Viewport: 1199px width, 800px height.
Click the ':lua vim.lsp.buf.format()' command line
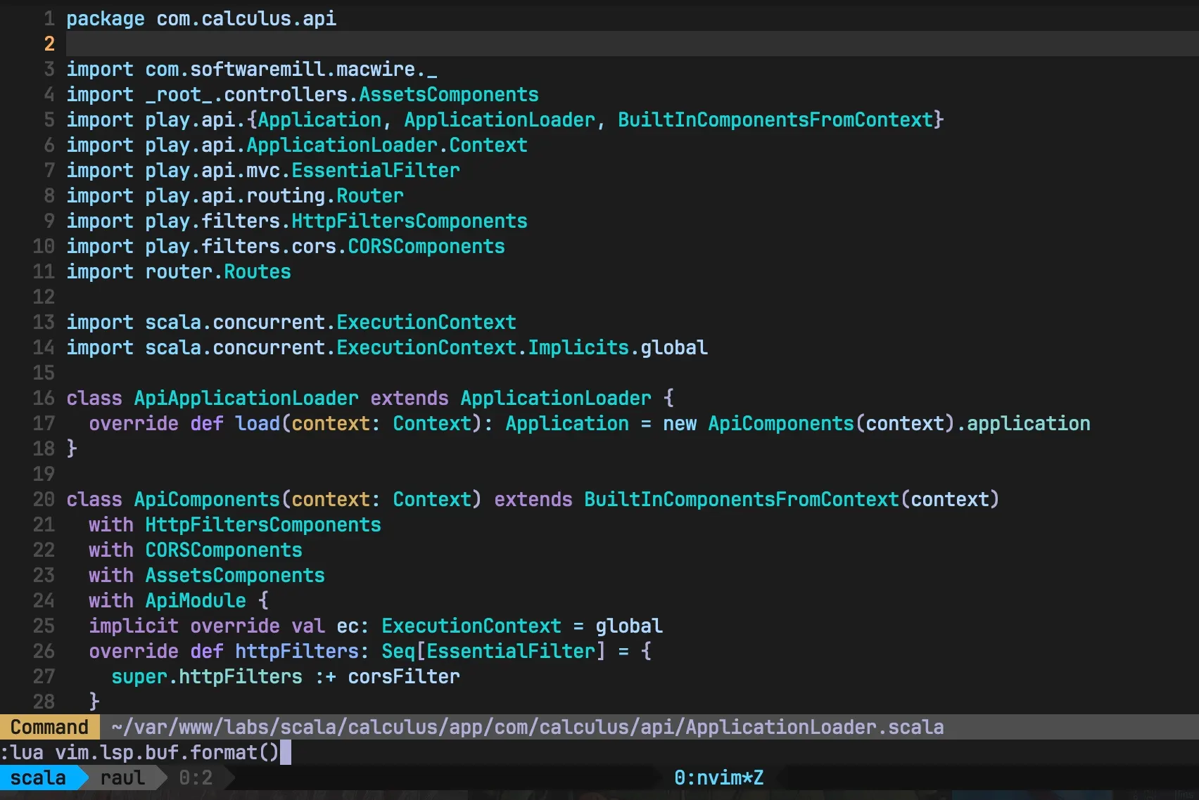[140, 752]
